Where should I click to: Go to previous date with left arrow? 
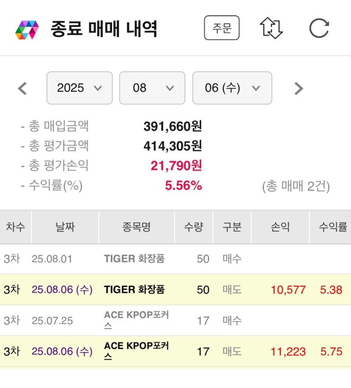click(22, 88)
